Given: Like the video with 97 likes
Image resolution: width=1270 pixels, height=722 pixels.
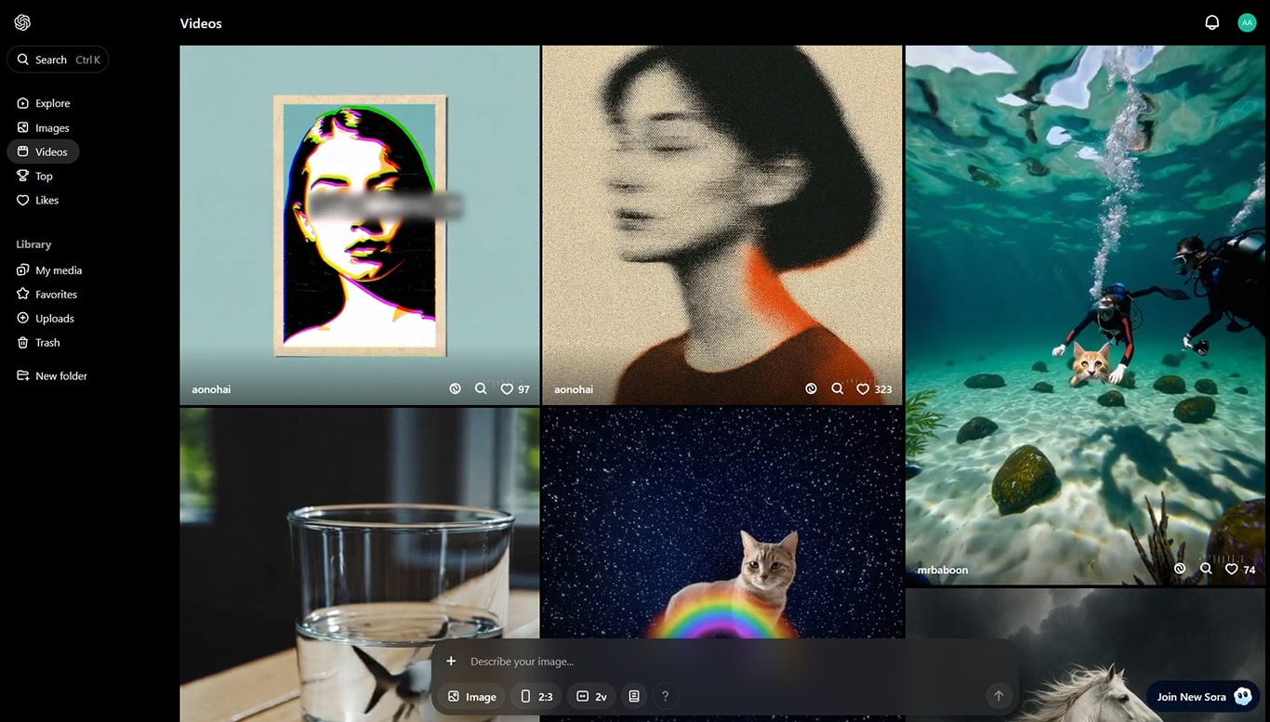Looking at the screenshot, I should pos(507,389).
